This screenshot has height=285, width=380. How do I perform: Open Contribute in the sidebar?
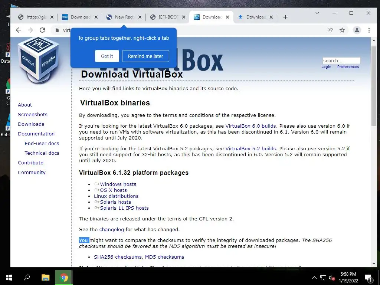pos(30,163)
